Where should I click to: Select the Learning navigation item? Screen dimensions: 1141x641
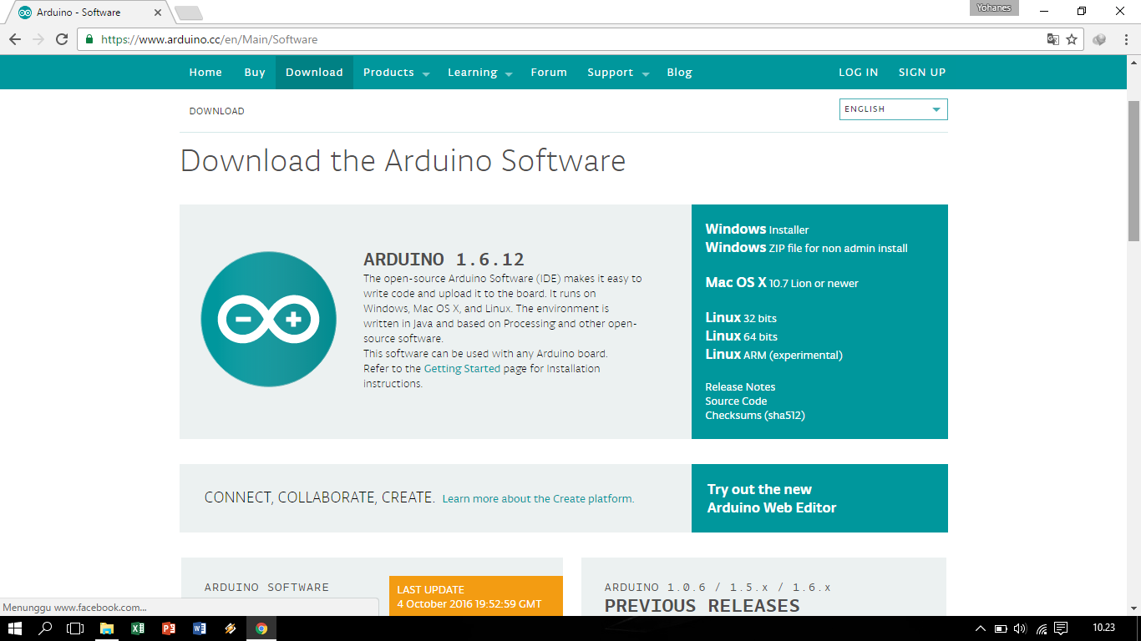[x=472, y=72]
